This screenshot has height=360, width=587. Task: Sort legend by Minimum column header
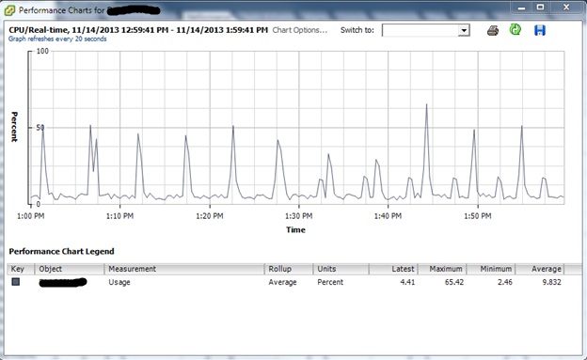[x=491, y=269]
